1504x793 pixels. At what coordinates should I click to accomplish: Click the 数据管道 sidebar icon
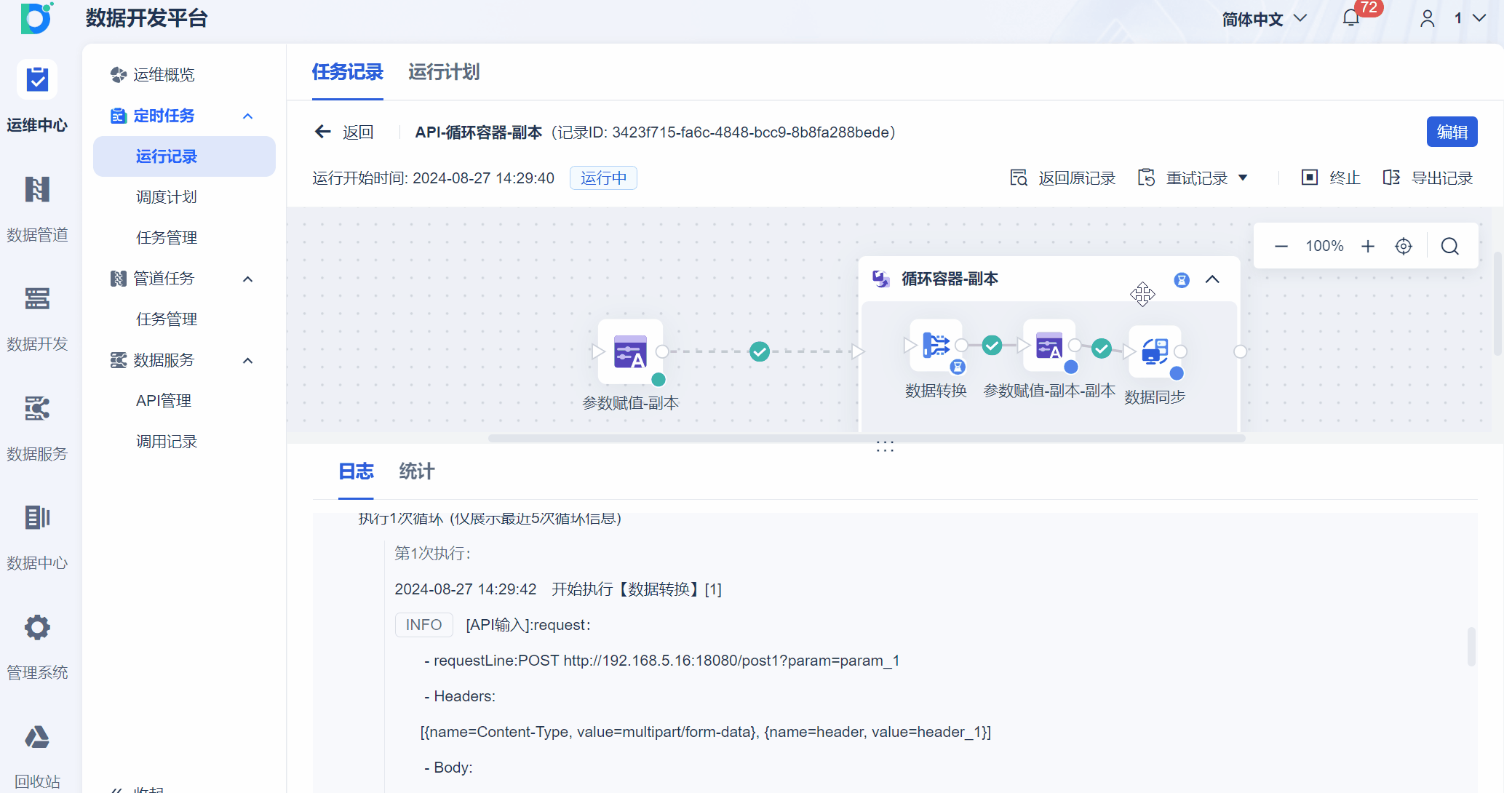pyautogui.click(x=37, y=190)
